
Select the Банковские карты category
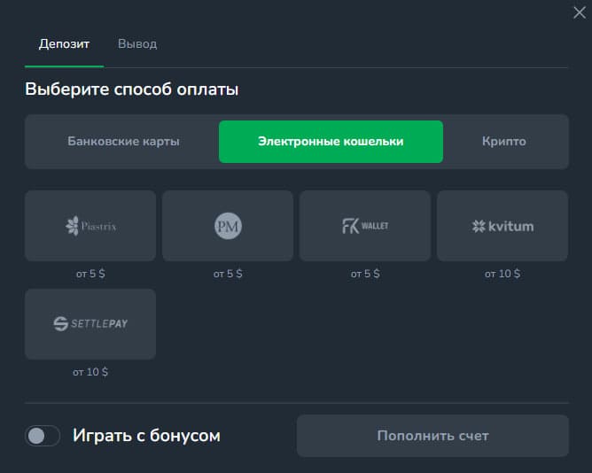pos(123,142)
